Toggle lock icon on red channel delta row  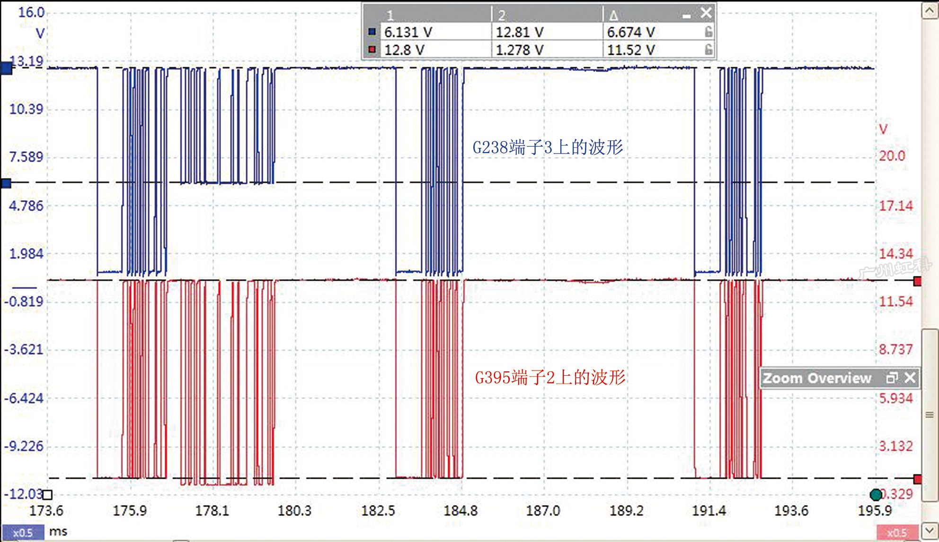coord(709,50)
